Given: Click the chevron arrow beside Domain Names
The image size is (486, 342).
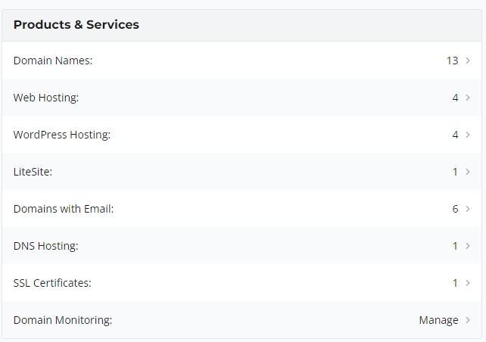Looking at the screenshot, I should coord(468,61).
